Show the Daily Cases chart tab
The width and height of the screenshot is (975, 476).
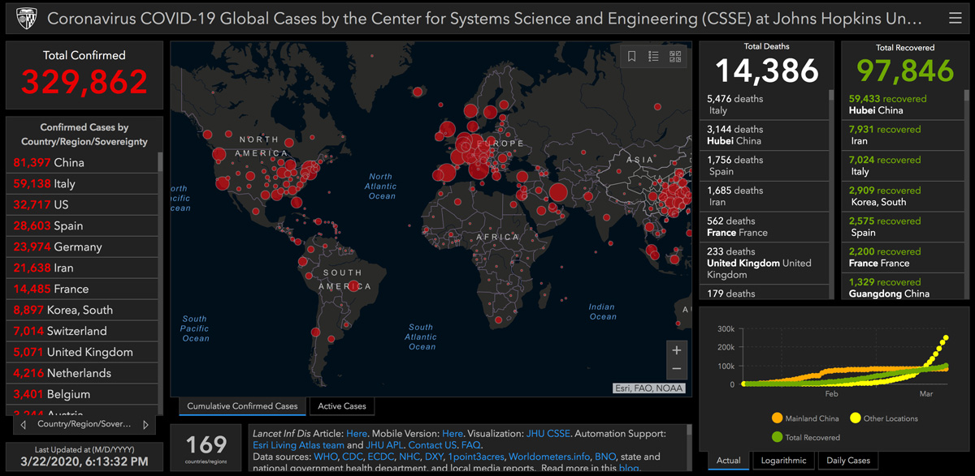click(847, 461)
